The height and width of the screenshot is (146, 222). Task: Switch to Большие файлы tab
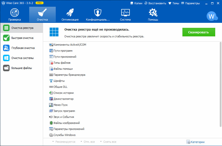point(21,68)
